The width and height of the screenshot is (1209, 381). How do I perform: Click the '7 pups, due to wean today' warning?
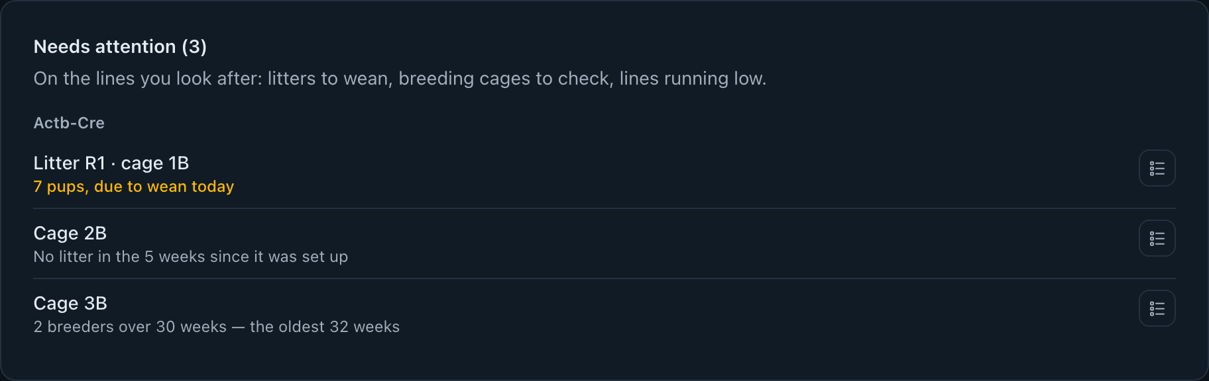[x=134, y=187]
